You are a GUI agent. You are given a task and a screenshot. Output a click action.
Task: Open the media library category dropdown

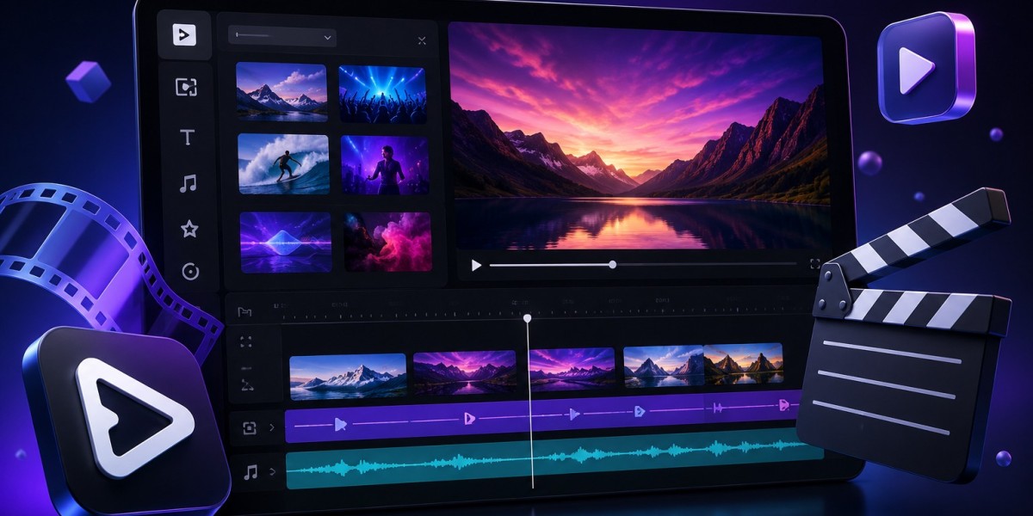pyautogui.click(x=281, y=37)
